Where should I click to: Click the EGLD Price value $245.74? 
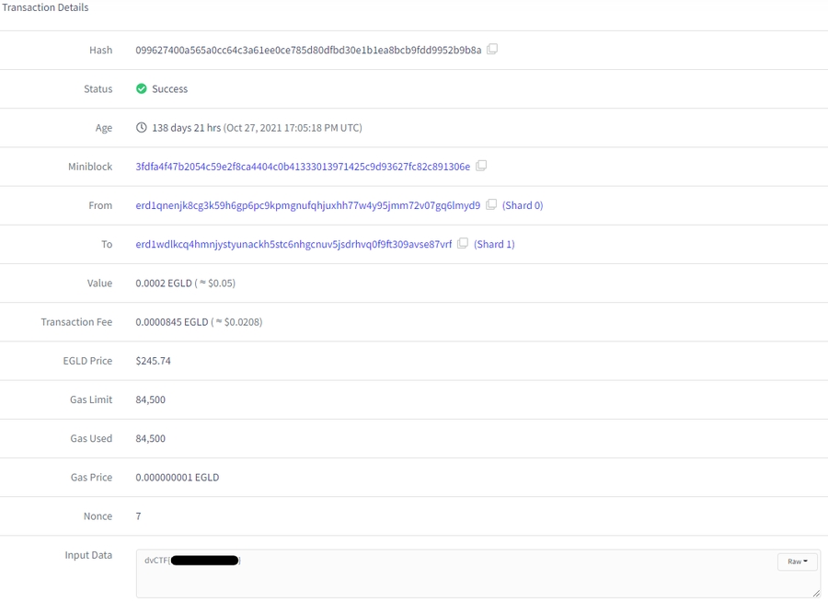[153, 361]
